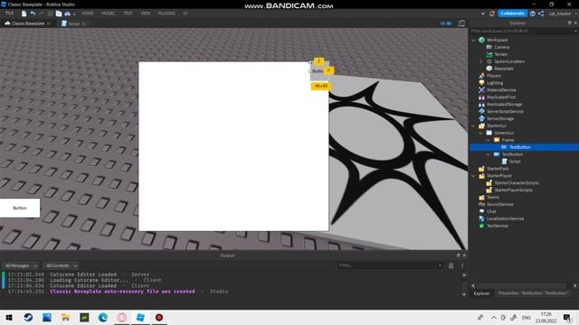Click the Find binoculars icon in toolbar
The height and width of the screenshot is (325, 579).
point(68,14)
